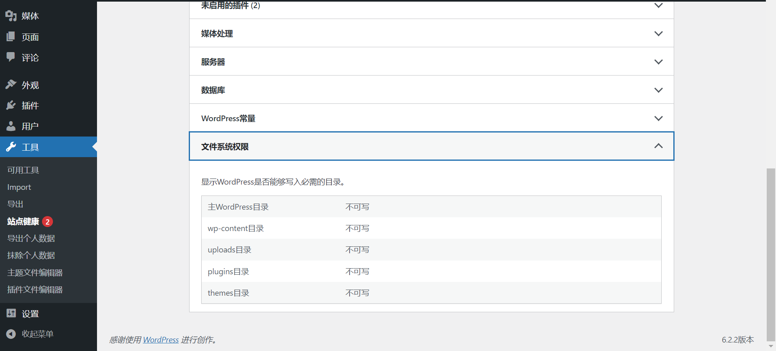Click the plugins目录 row label
This screenshot has height=351, width=776.
[228, 271]
